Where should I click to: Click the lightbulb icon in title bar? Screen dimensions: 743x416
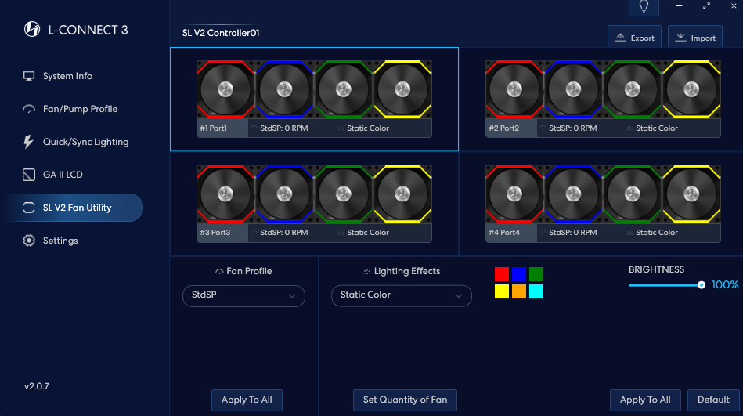tap(644, 6)
